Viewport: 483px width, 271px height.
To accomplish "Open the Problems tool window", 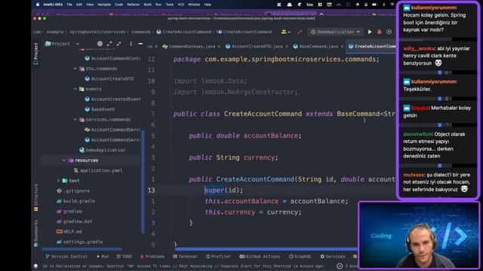I will pos(152,256).
